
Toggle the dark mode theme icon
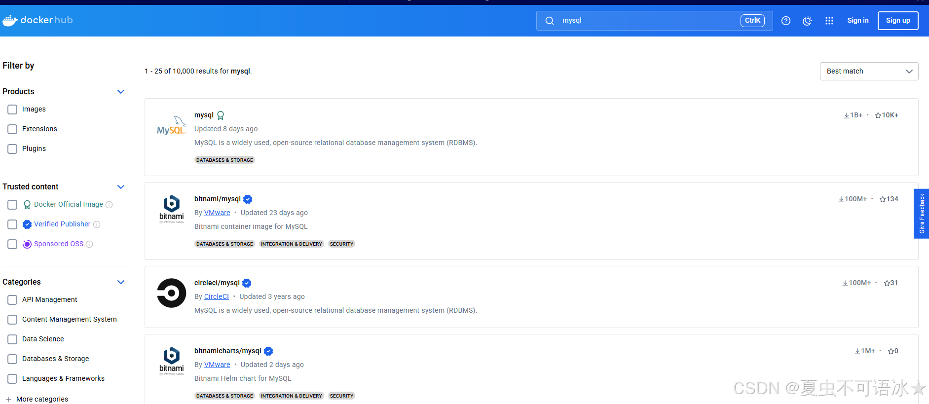[807, 21]
